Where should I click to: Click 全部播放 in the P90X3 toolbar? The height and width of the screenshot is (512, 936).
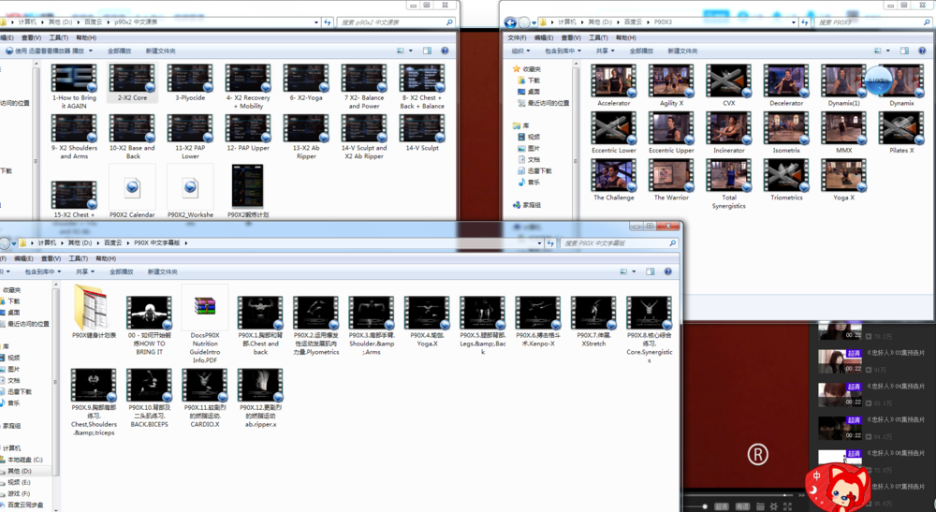tap(641, 51)
